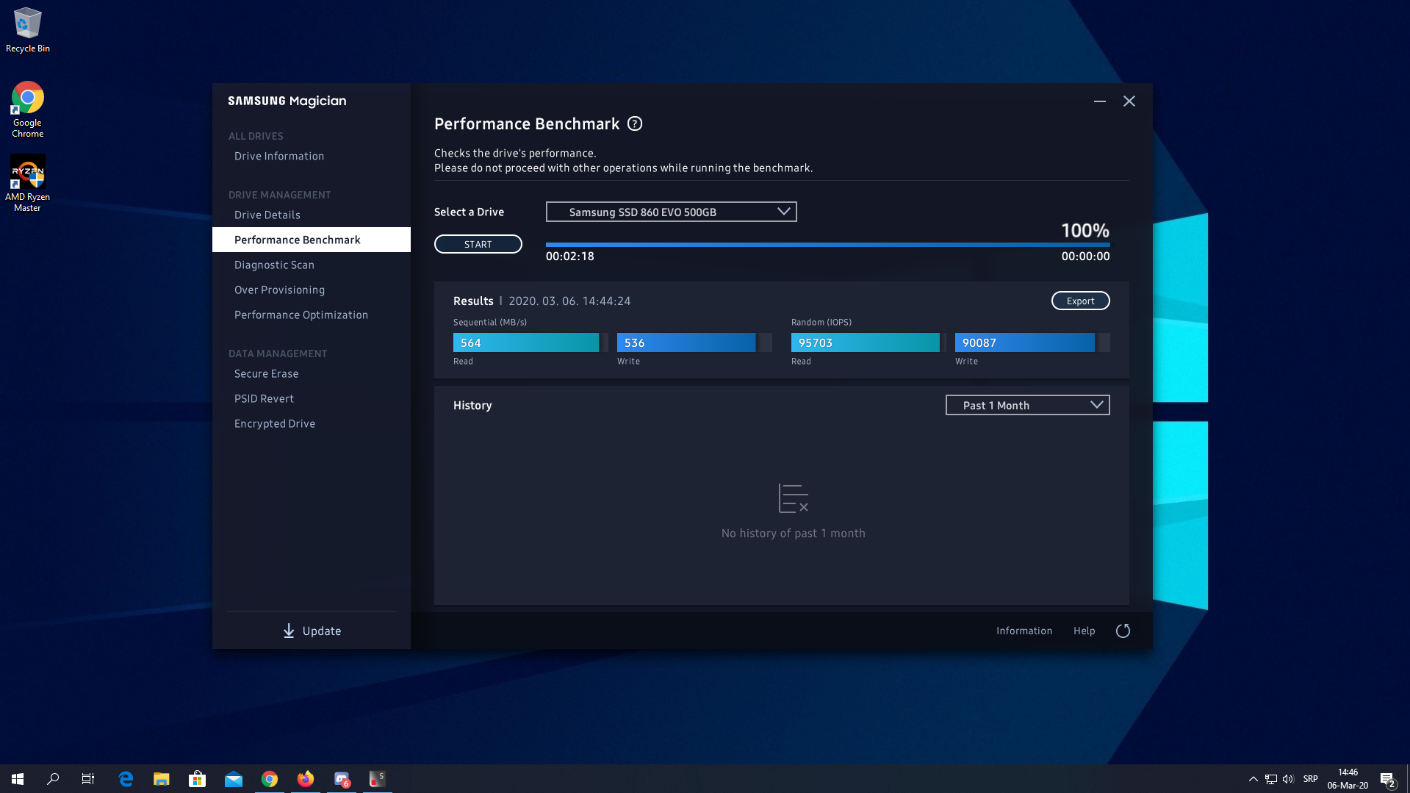Viewport: 1410px width, 793px height.
Task: Open the Past 1 Month history dropdown
Action: point(1027,405)
